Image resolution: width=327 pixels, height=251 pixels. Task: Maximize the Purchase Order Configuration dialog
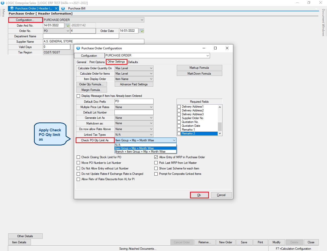[x=215, y=48]
